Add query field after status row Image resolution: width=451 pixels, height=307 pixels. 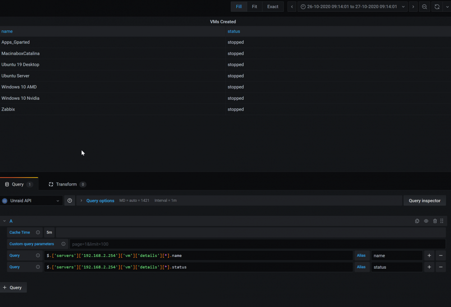(x=429, y=267)
